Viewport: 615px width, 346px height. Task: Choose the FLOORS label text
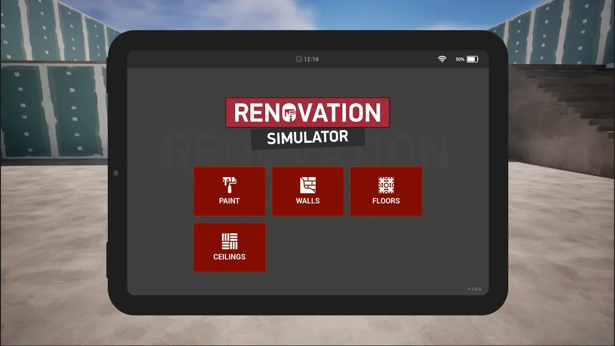[x=386, y=201]
